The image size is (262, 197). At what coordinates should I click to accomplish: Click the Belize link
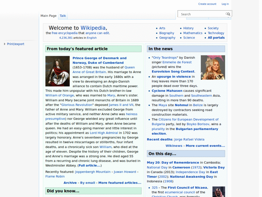[x=198, y=105]
